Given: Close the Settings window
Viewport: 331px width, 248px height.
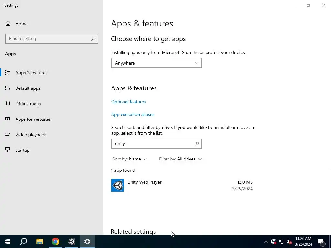Looking at the screenshot, I should [x=323, y=5].
